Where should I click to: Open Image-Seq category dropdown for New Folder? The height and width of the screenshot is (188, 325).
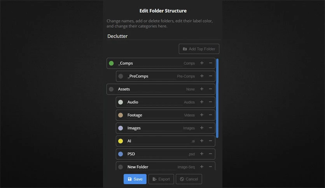pyautogui.click(x=186, y=167)
